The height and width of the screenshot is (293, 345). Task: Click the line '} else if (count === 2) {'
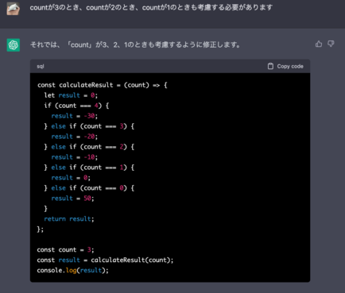click(x=89, y=147)
